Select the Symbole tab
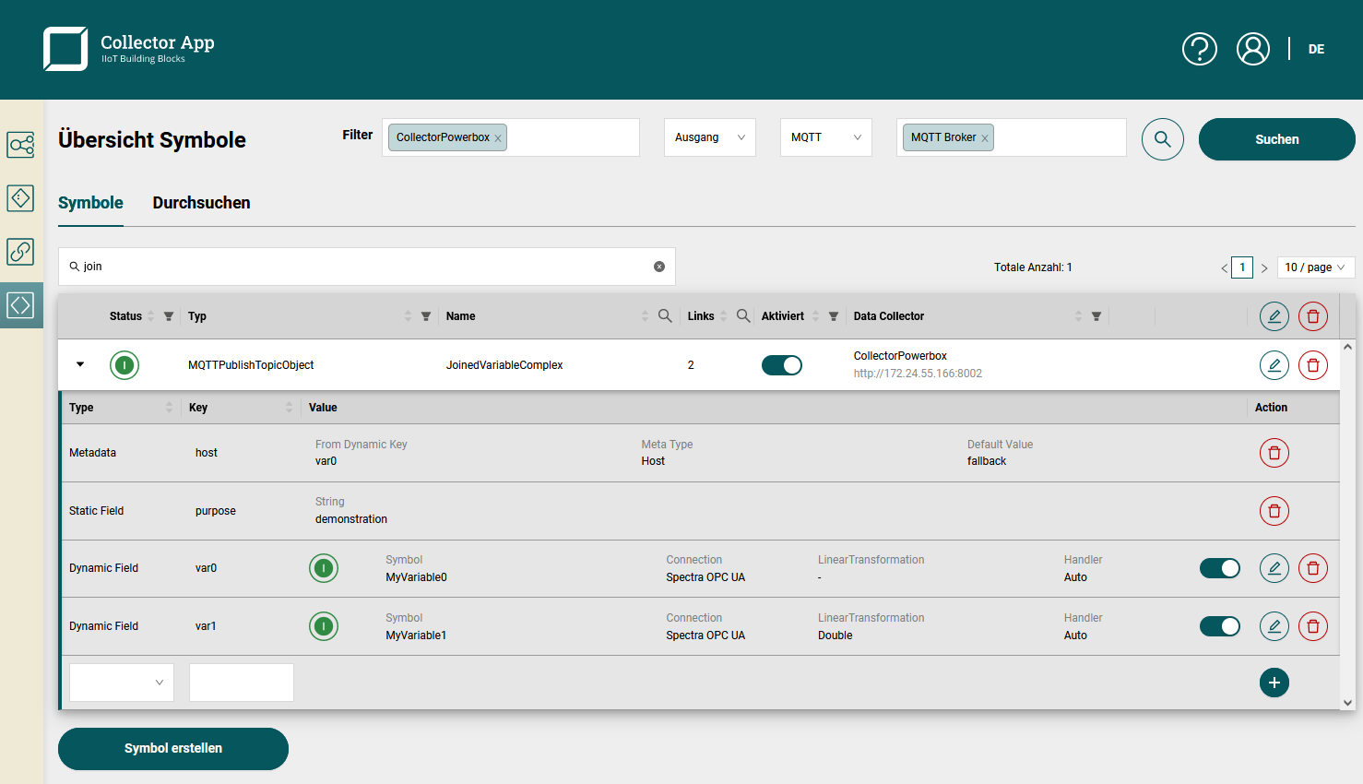This screenshot has height=784, width=1363. tap(89, 203)
